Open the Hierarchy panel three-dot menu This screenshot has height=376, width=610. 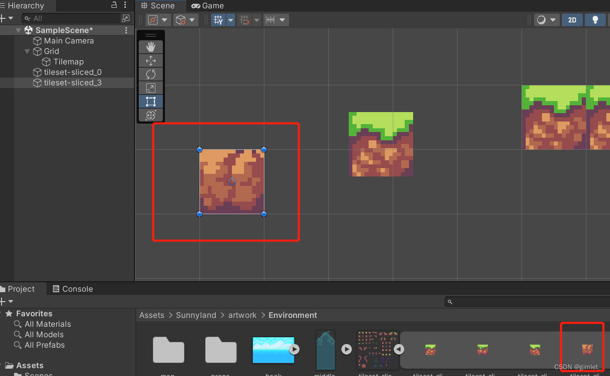tap(125, 5)
